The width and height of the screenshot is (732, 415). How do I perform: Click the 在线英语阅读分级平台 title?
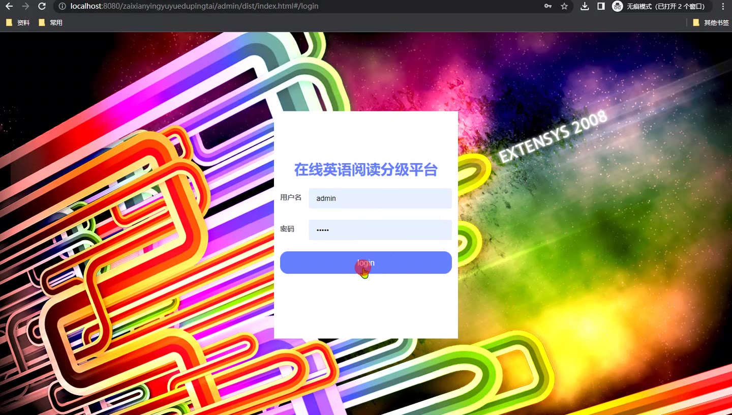366,169
